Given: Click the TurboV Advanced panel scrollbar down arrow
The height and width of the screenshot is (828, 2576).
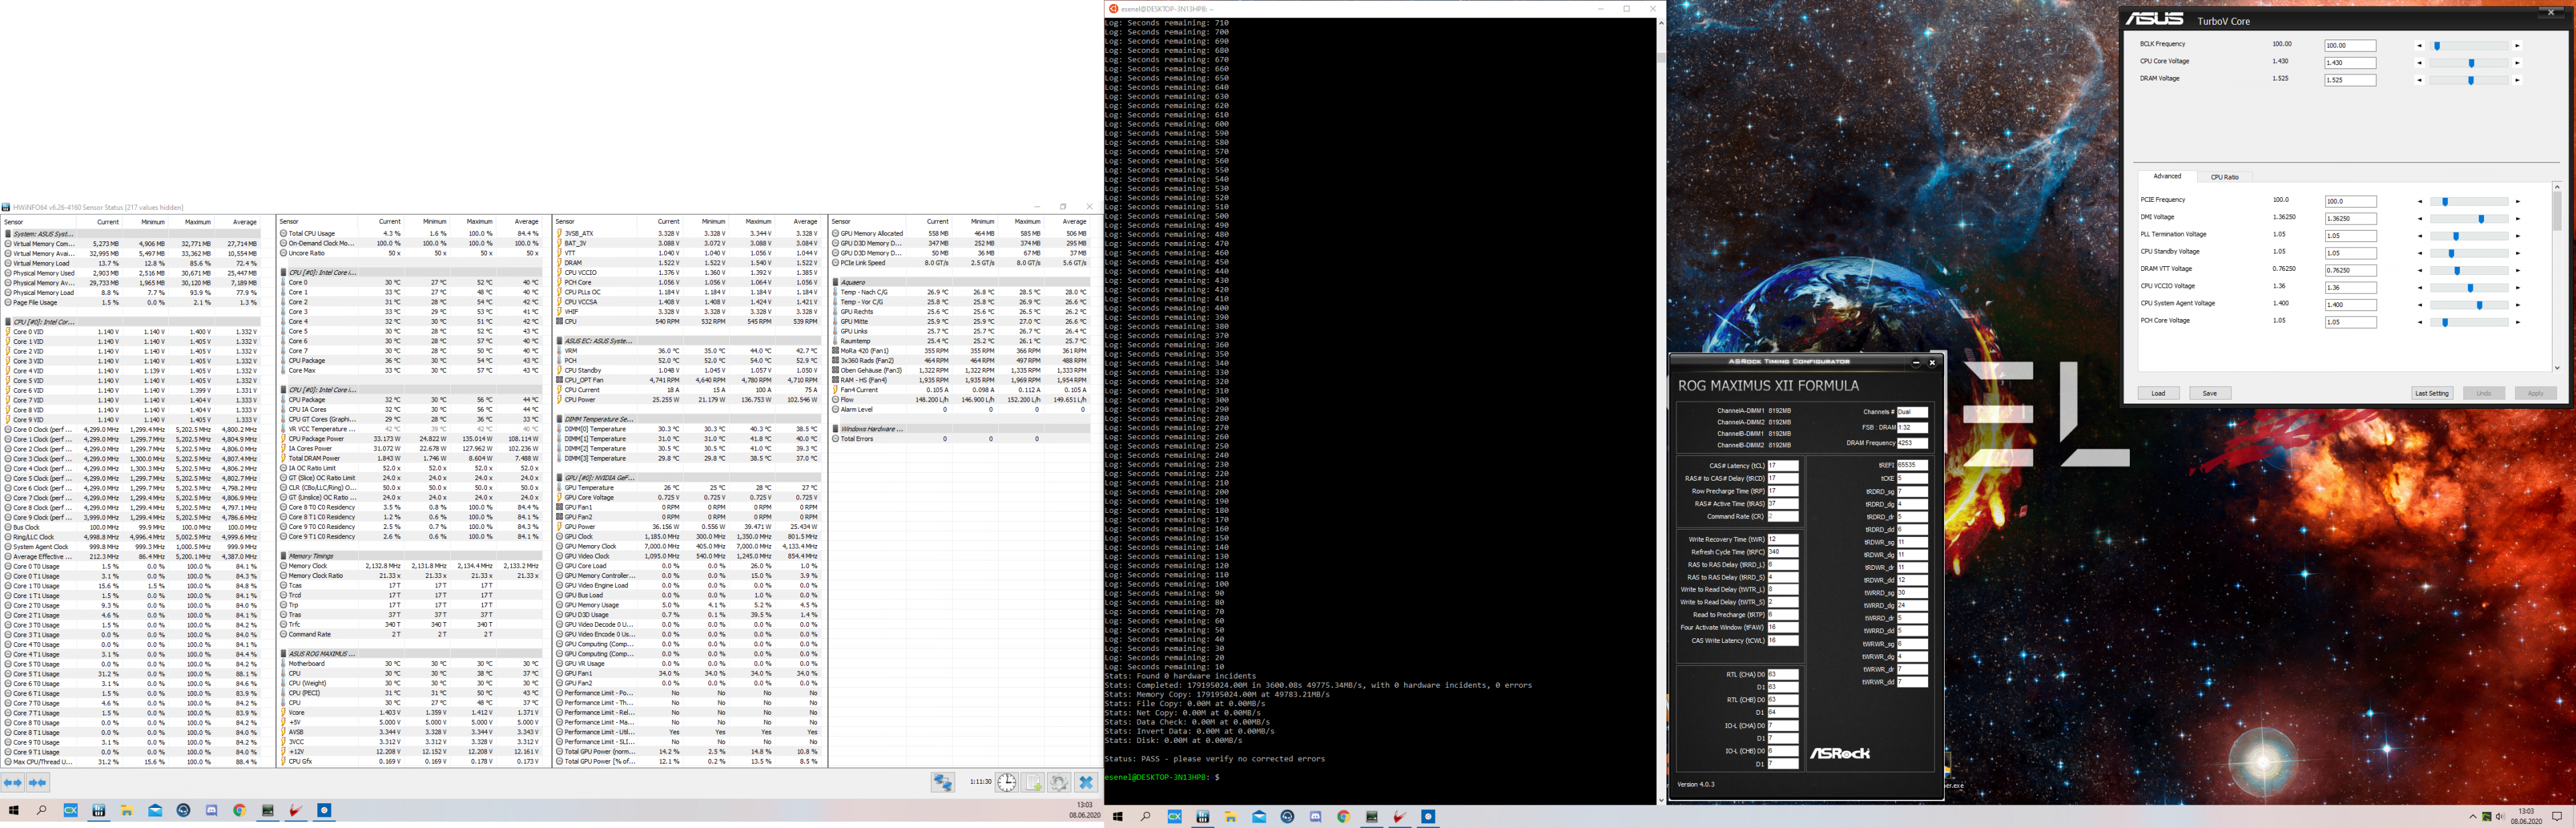Looking at the screenshot, I should tap(2557, 368).
